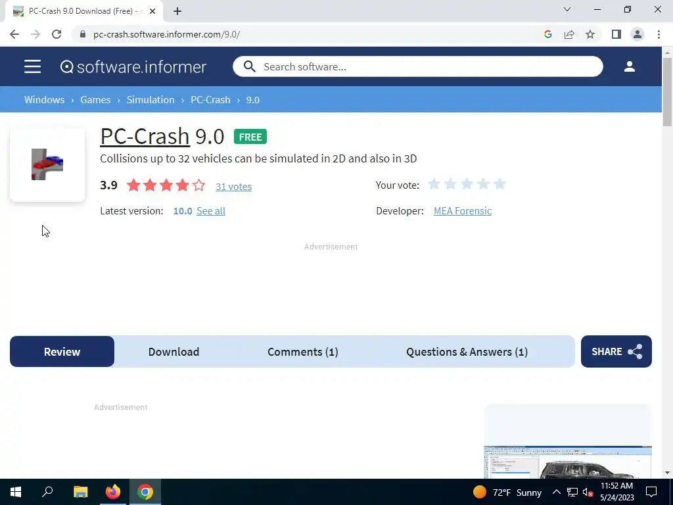Click the See all versions link
Screen dimensions: 673x505
[x=211, y=211]
